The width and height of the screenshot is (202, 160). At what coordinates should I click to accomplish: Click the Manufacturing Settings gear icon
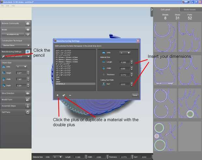pos(28,52)
